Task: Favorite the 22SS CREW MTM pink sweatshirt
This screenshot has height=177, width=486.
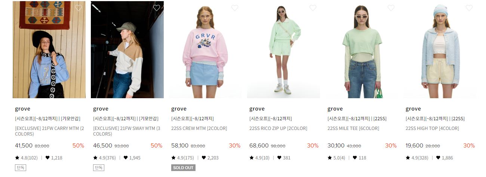Action: (235, 8)
